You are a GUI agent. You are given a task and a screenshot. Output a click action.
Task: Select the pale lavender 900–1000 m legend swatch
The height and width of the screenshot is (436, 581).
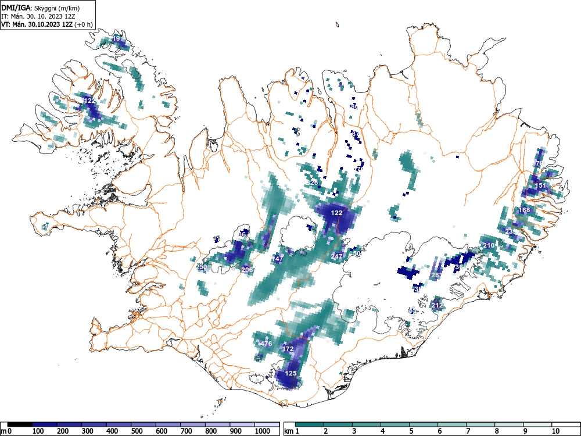242,424
